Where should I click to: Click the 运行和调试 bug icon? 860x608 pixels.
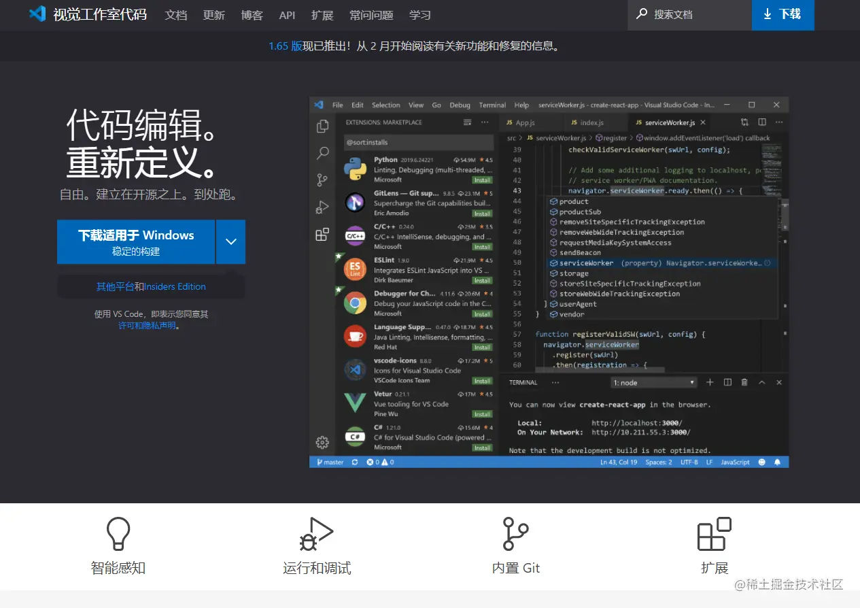316,534
